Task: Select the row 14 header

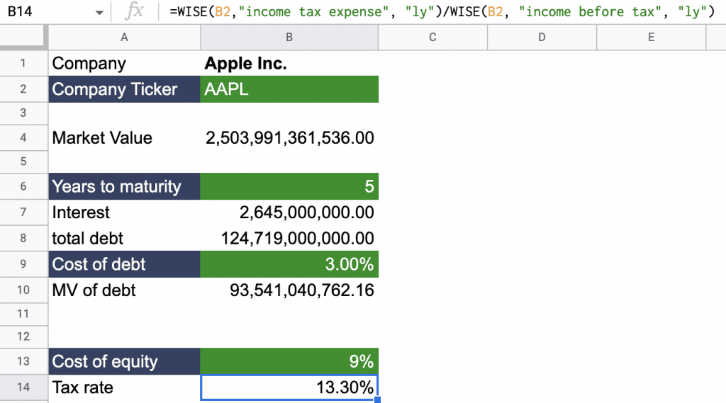Action: pyautogui.click(x=23, y=387)
